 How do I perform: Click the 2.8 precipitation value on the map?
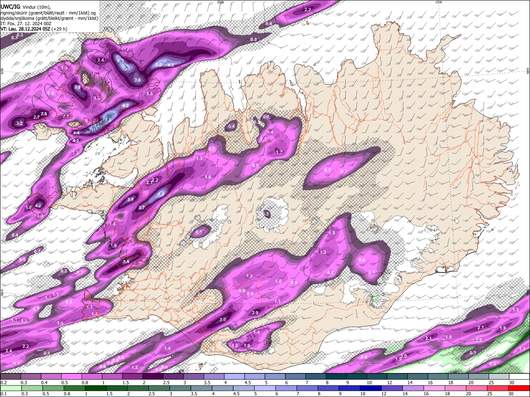44,114
